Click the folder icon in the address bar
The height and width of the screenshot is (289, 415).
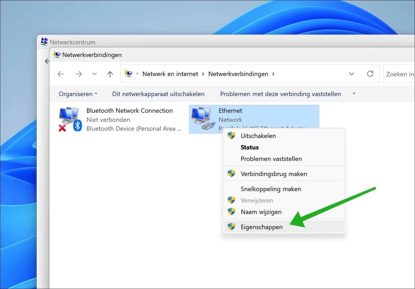tap(129, 73)
